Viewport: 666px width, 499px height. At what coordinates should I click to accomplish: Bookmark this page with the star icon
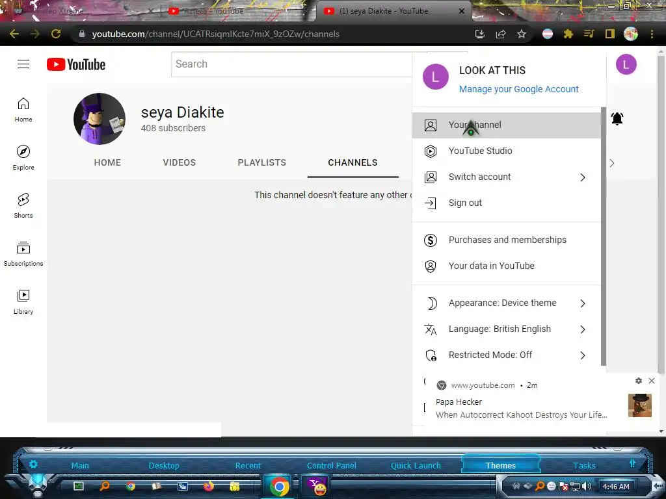[522, 34]
